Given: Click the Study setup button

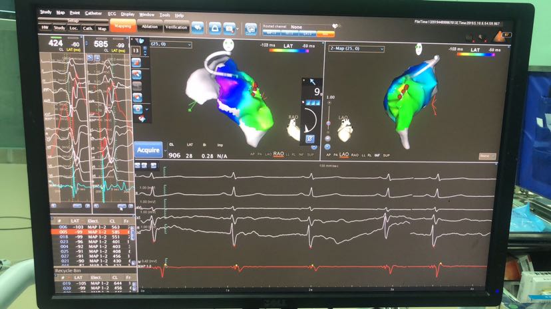Looking at the screenshot, I should 59,28.
